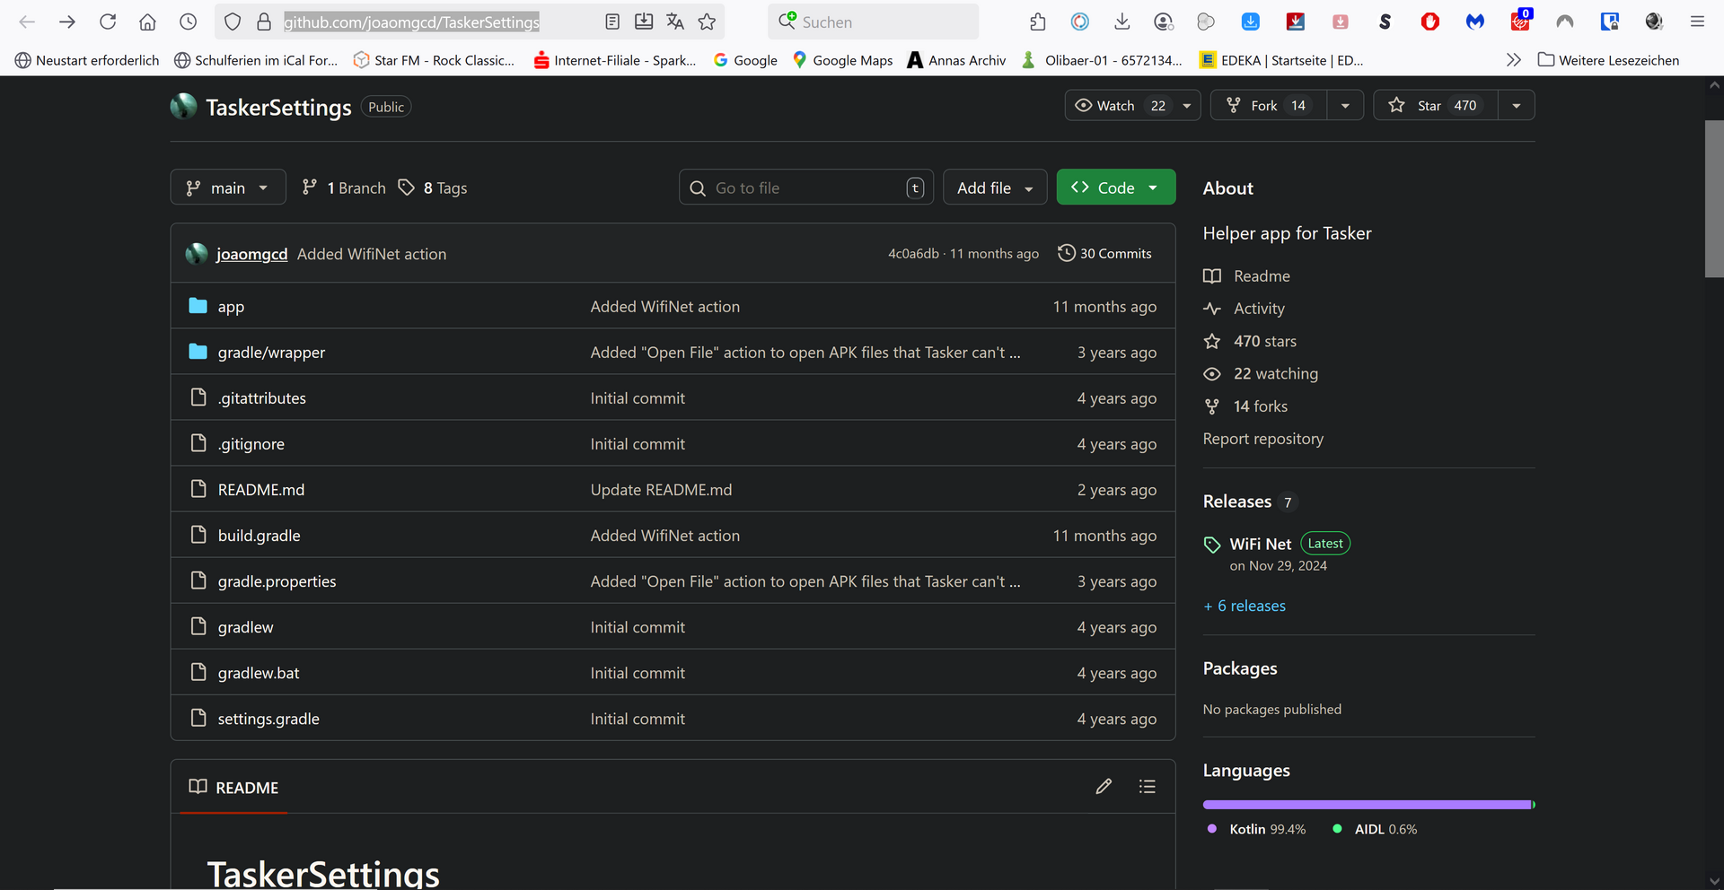1724x890 pixels.
Task: Click the browser home icon
Action: [147, 22]
